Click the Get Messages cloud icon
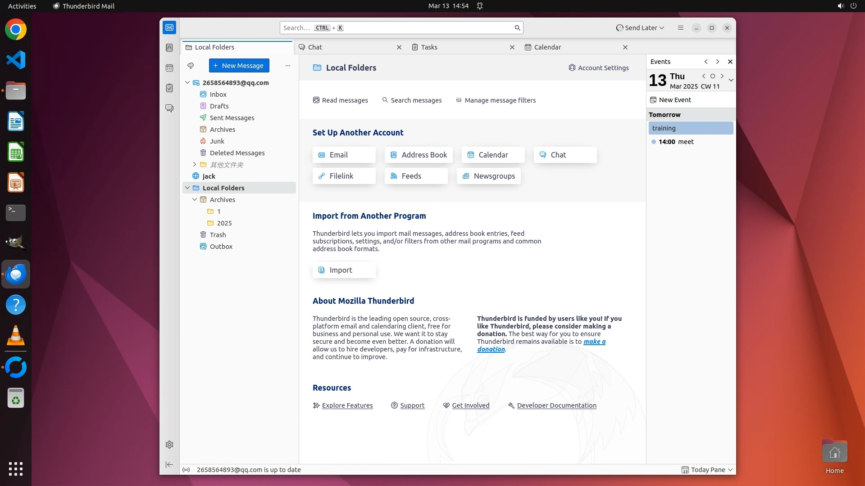This screenshot has width=865, height=486. point(191,66)
